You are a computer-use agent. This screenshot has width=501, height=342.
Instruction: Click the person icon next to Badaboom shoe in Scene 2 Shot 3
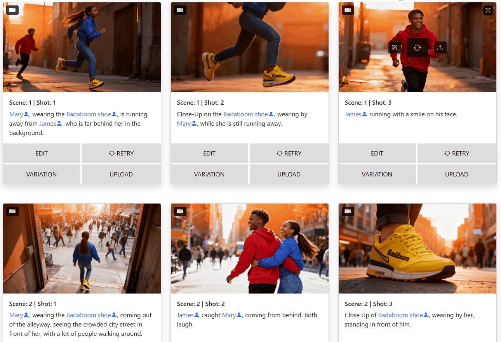pyautogui.click(x=426, y=315)
